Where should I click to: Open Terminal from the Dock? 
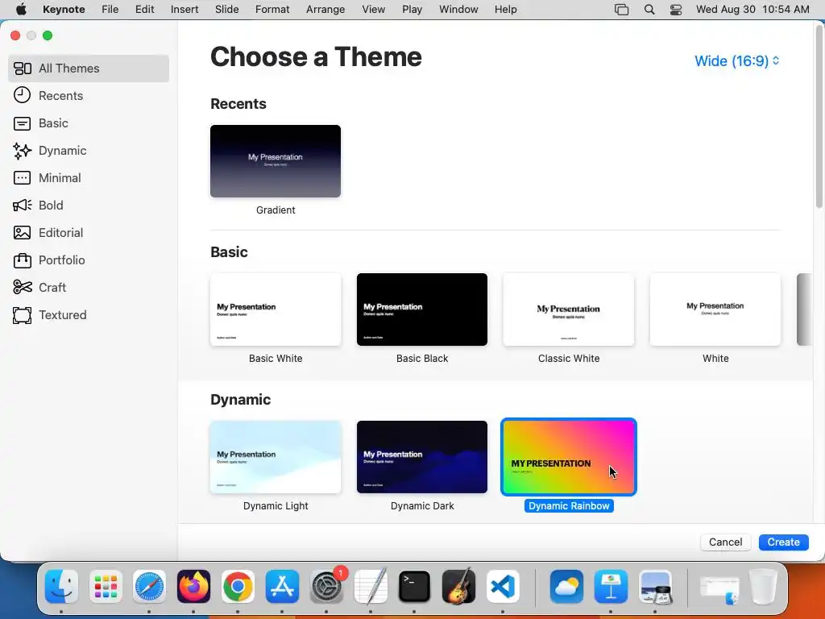[x=415, y=587]
